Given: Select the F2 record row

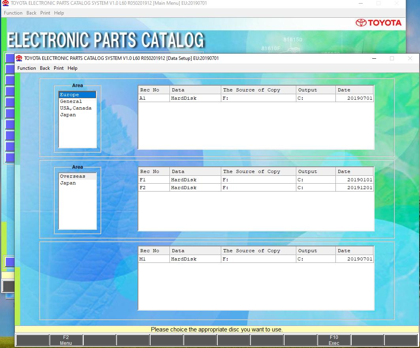Looking at the screenshot, I should click(256, 188).
